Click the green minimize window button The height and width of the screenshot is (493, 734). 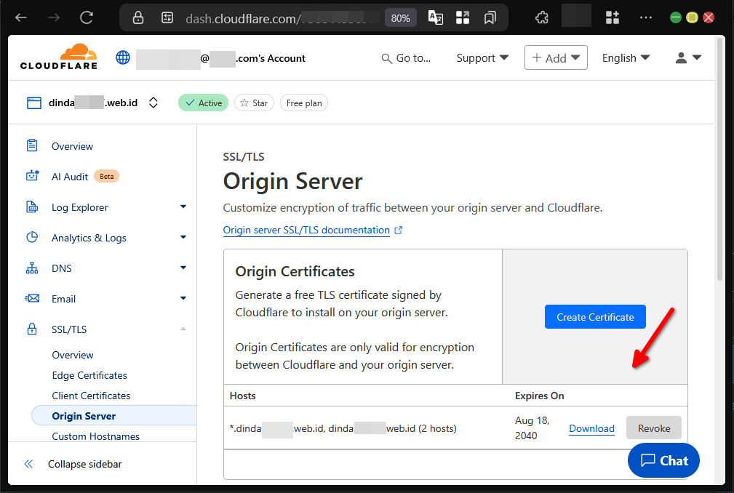[x=675, y=17]
